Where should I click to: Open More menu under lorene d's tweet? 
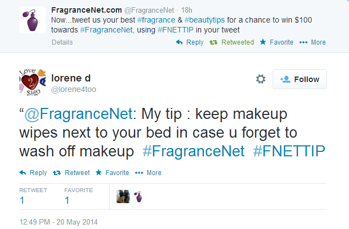coord(148,173)
